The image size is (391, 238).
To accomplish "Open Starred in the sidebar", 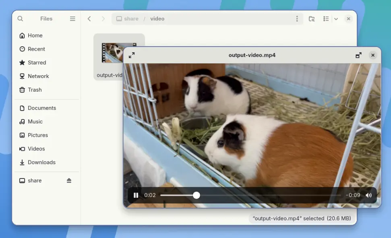I will pyautogui.click(x=47, y=62).
